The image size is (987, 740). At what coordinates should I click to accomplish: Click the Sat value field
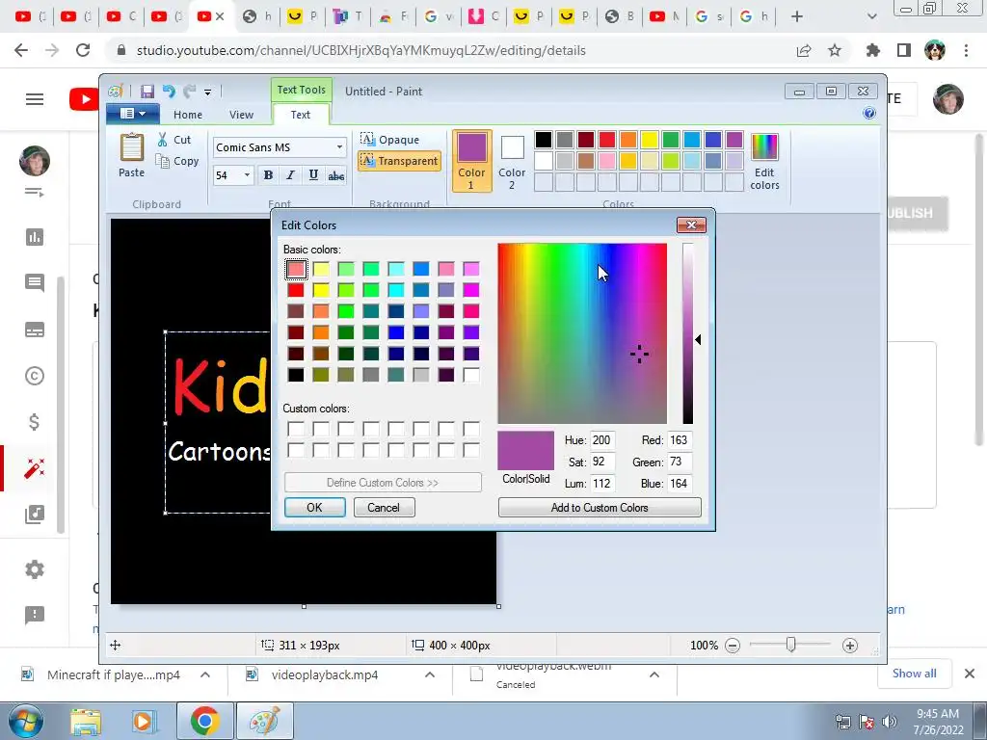601,462
